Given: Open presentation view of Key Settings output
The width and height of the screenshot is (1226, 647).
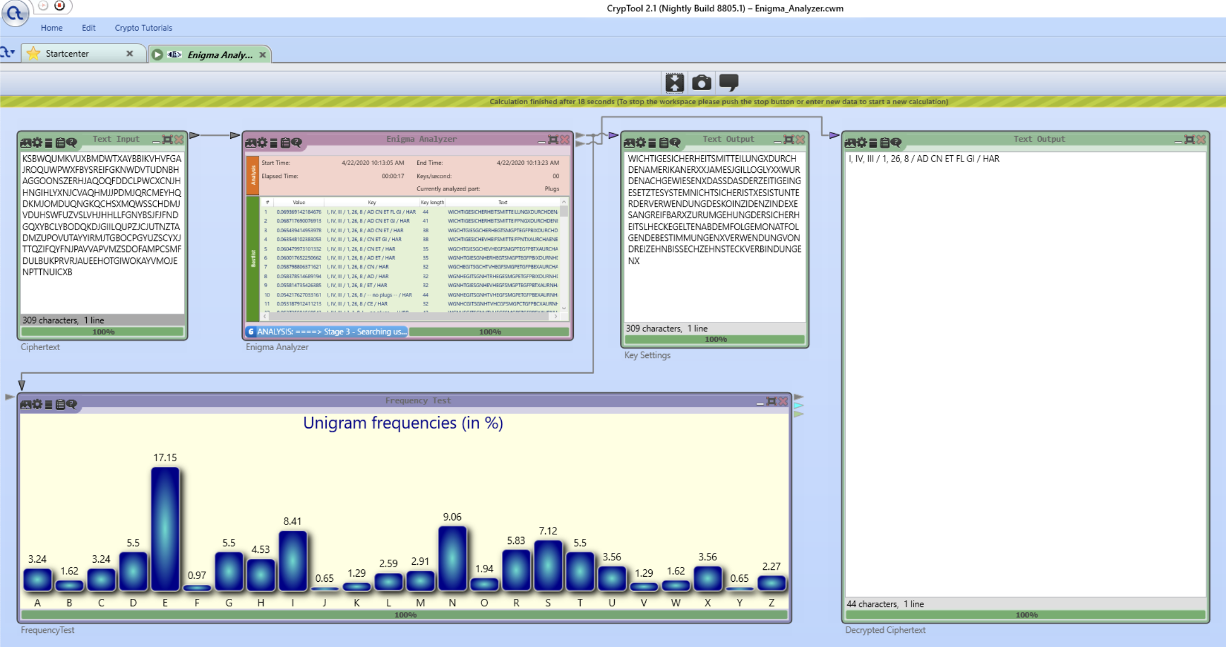Looking at the screenshot, I should pos(629,142).
